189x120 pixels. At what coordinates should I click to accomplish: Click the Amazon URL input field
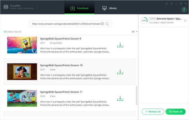[66, 24]
